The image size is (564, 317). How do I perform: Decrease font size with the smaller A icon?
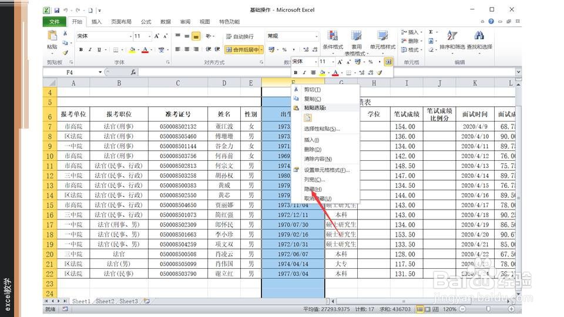point(166,36)
